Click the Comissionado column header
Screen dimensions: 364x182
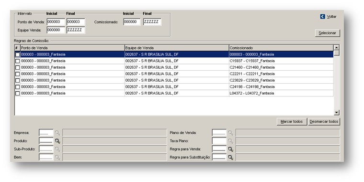(281, 48)
